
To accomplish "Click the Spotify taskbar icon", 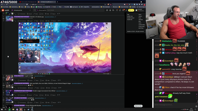I will [10, 109].
